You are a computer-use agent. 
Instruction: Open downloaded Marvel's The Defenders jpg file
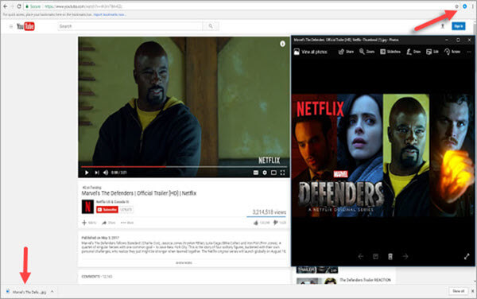coord(26,292)
